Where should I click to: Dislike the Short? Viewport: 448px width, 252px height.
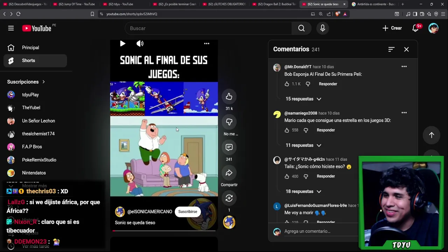[229, 122]
